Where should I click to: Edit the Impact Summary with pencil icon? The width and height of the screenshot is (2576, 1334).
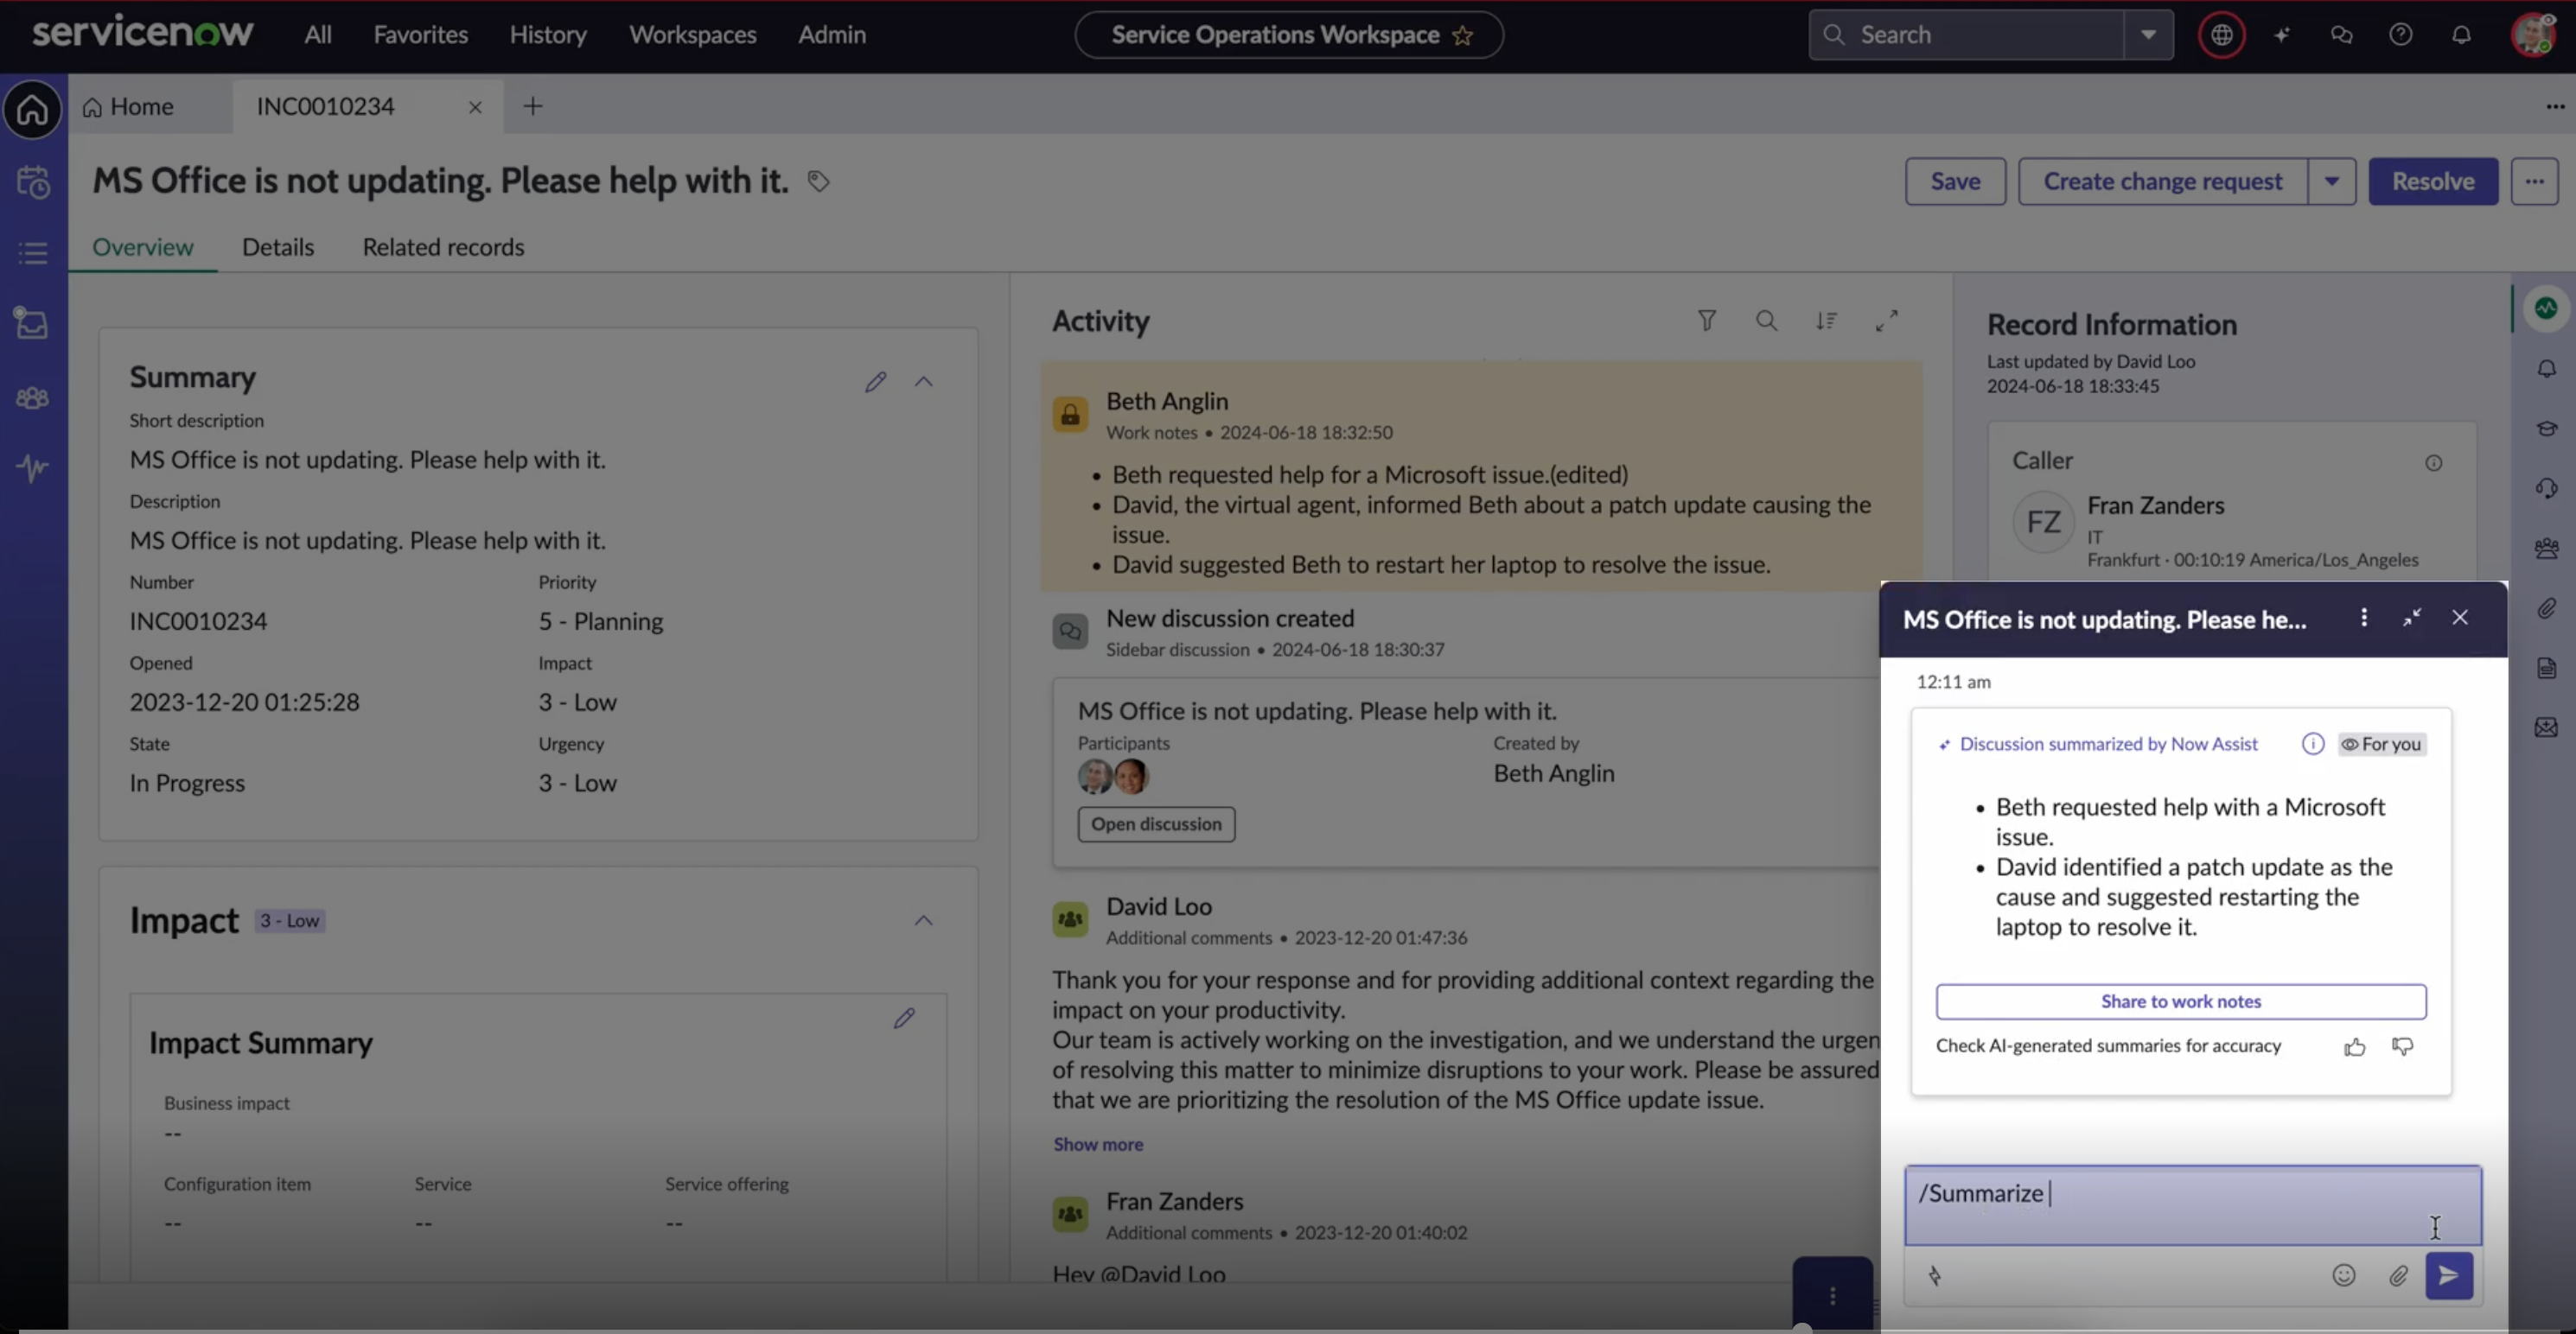904,1019
